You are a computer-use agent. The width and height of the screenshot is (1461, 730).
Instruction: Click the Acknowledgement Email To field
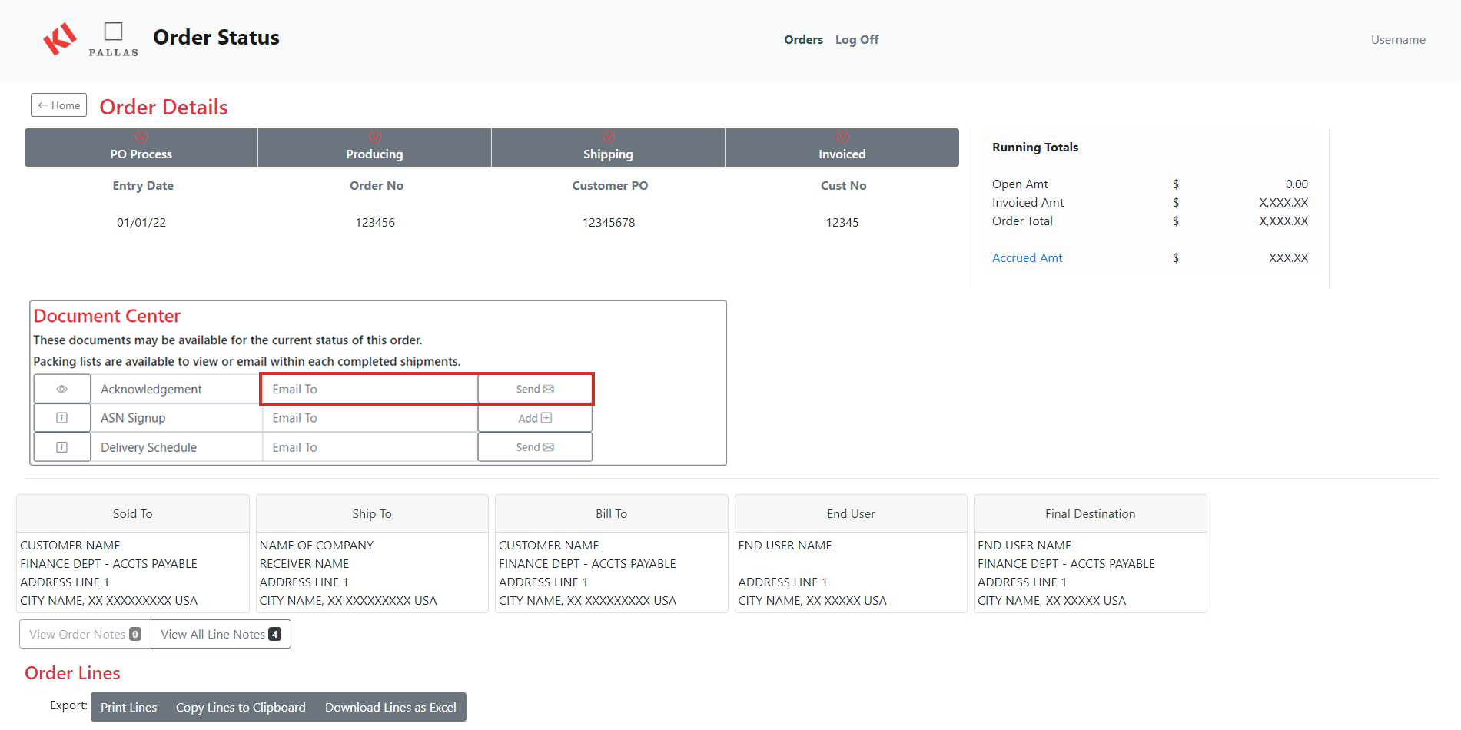point(369,389)
